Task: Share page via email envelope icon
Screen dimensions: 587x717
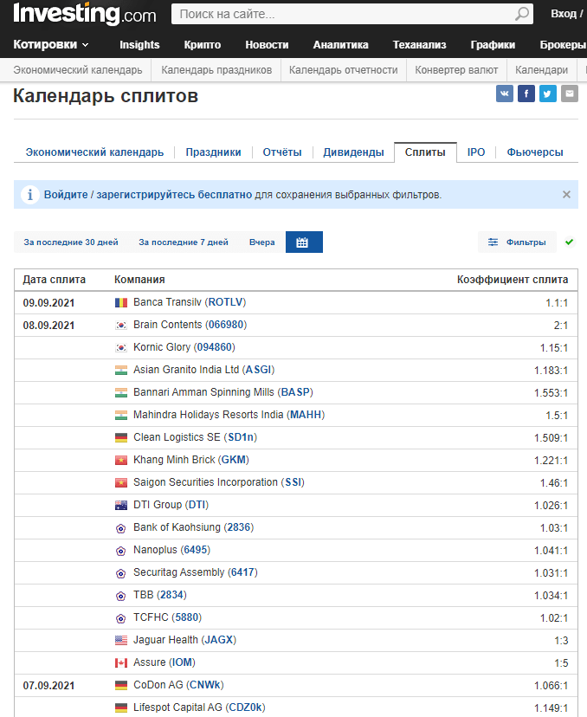Action: pyautogui.click(x=569, y=94)
